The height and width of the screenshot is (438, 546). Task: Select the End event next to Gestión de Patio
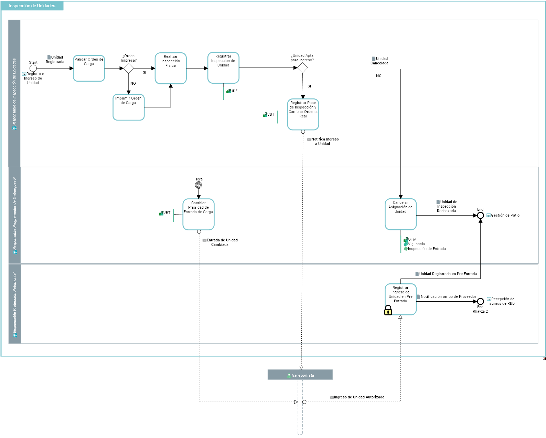point(481,216)
